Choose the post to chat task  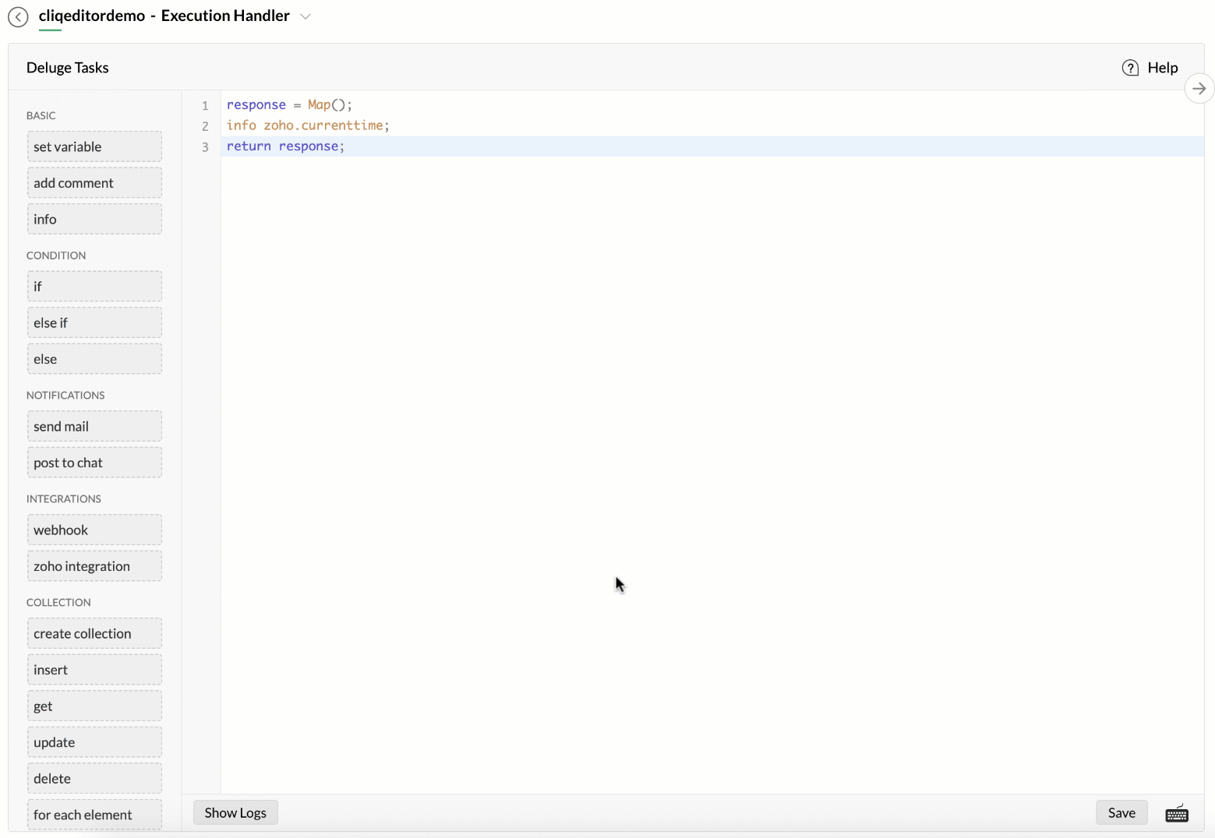(x=94, y=463)
